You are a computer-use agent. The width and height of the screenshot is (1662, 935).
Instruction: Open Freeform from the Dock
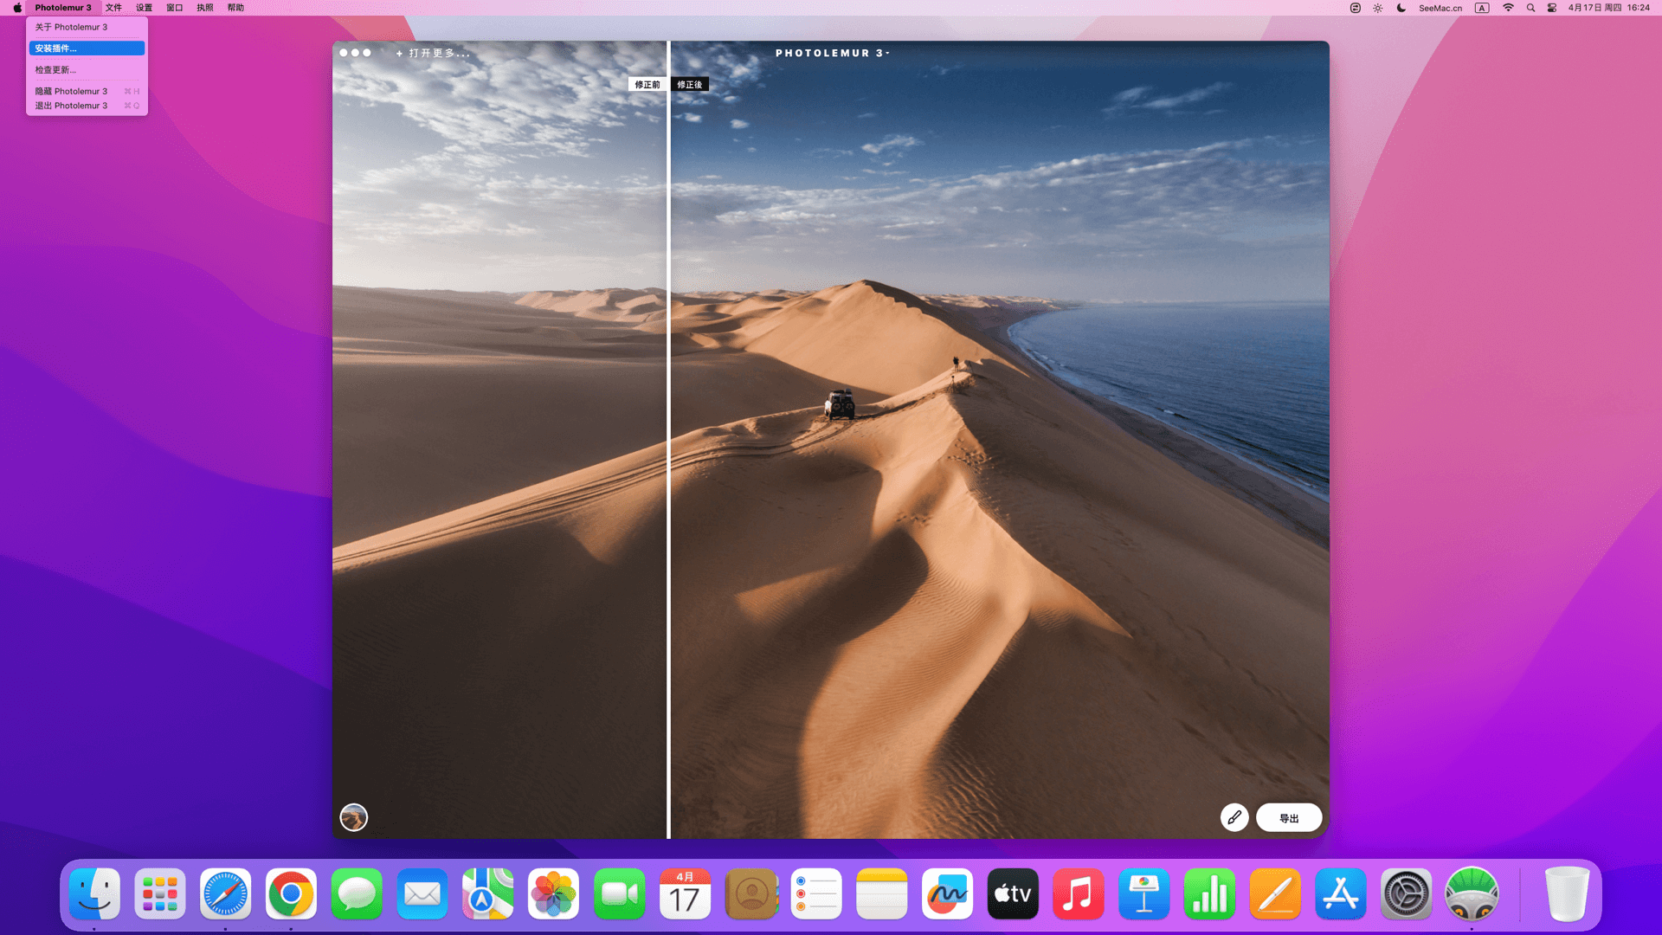tap(947, 894)
